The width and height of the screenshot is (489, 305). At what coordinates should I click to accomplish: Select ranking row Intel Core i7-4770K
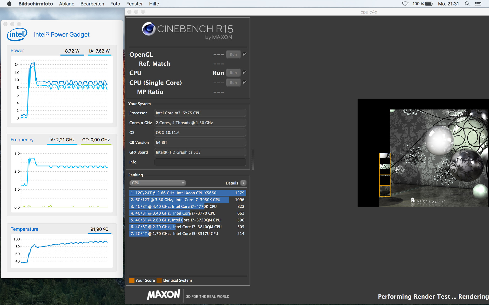coord(188,206)
